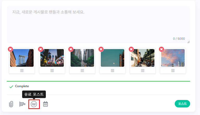Open the poll creation icon
200x115 pixels.
(22, 104)
